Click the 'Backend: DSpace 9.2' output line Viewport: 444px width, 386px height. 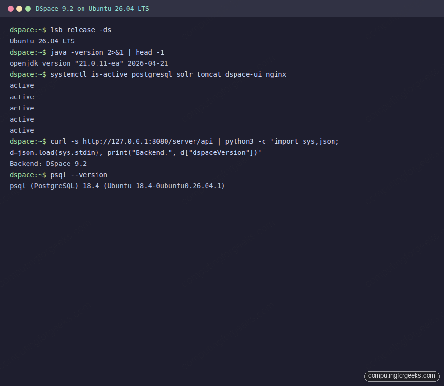click(x=48, y=164)
